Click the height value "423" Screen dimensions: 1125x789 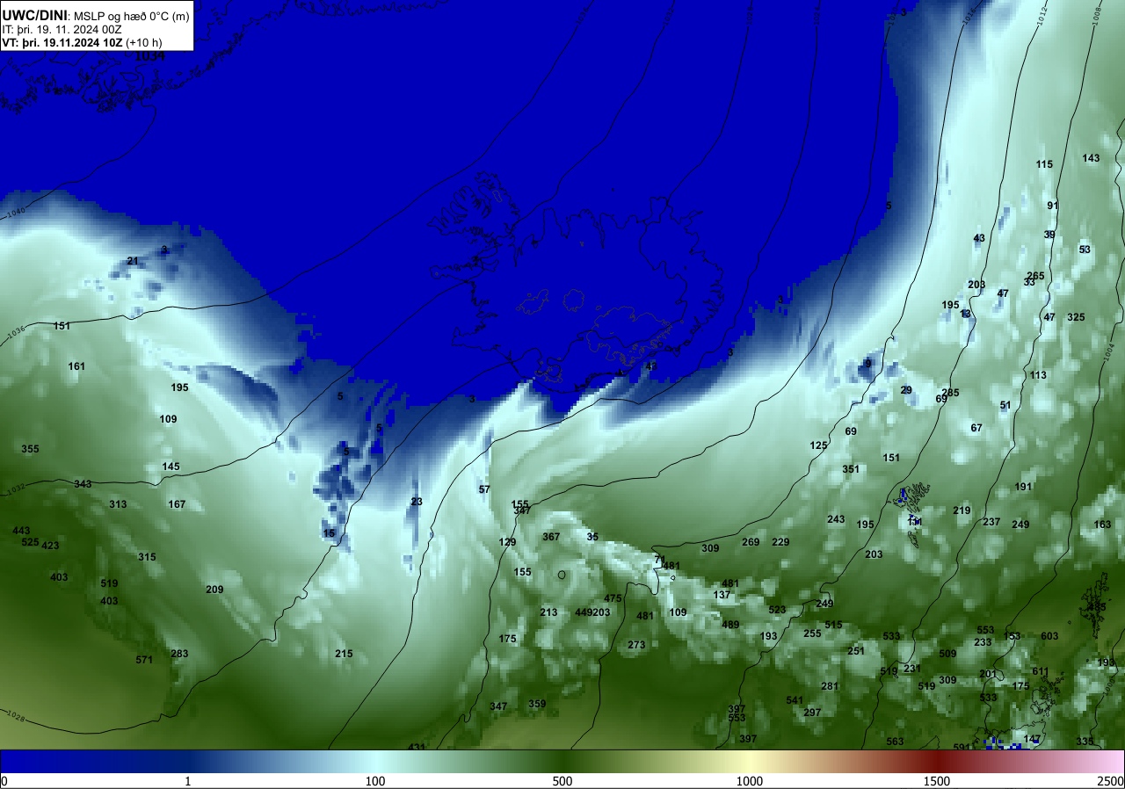pos(50,546)
